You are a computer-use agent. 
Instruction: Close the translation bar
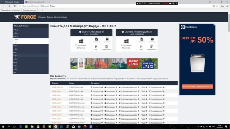point(42,10)
